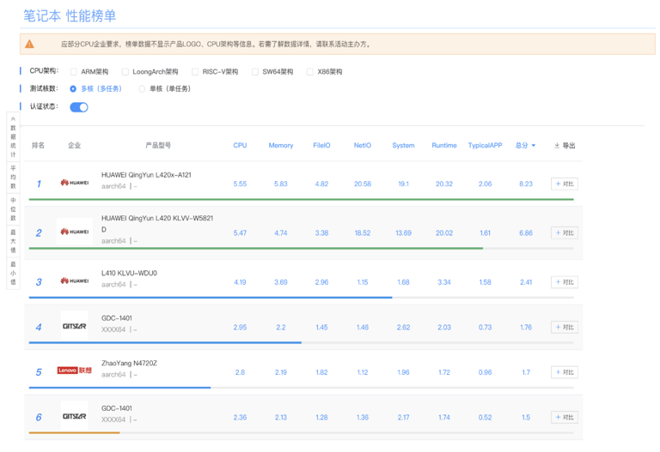
Task: Sort by 总分 using the dropdown arrow
Action: [534, 146]
